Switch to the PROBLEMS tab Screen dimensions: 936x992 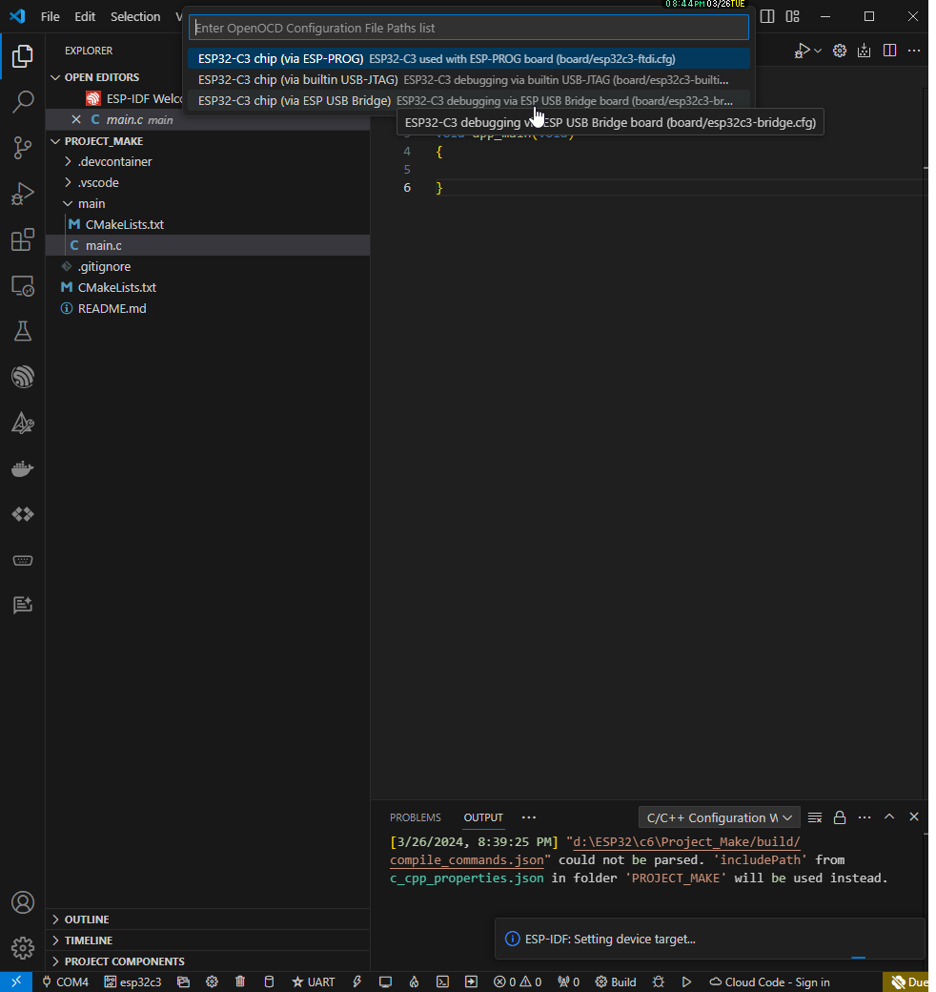point(416,817)
